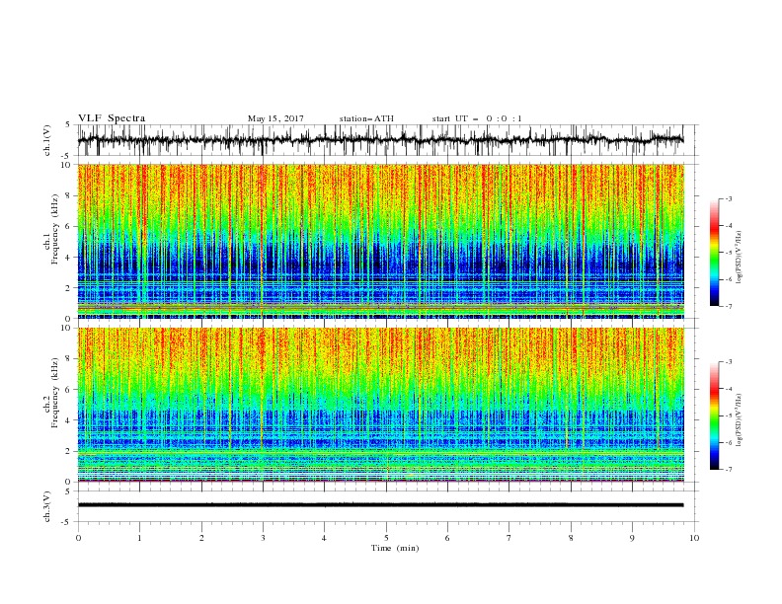Click time axis tick label "9"
Image resolution: width=782 pixels, height=604 pixels.
tap(632, 538)
